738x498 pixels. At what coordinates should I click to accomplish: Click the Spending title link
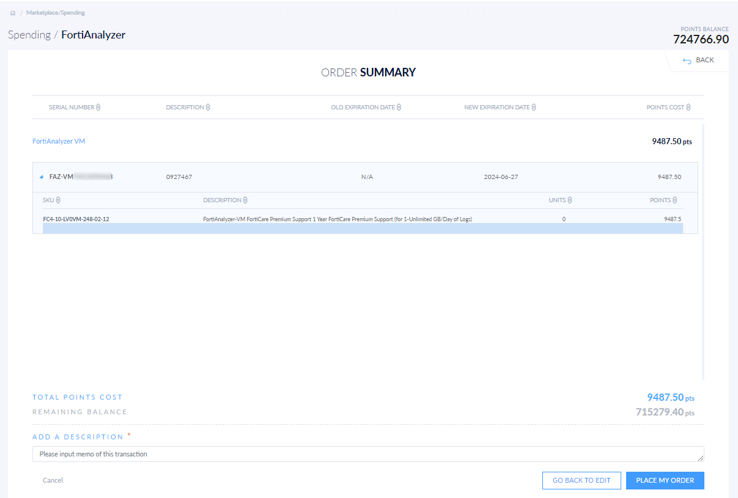pyautogui.click(x=29, y=35)
